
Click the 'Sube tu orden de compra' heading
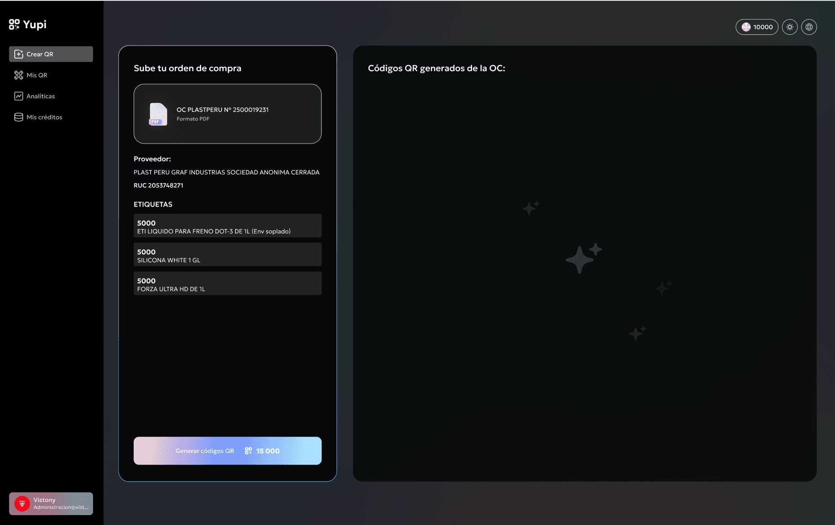point(187,68)
